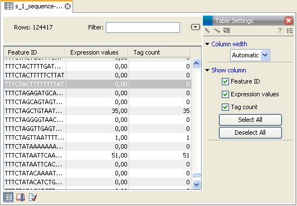Select row TTTCTATACATCTG...
297x206 pixels.
pos(98,182)
